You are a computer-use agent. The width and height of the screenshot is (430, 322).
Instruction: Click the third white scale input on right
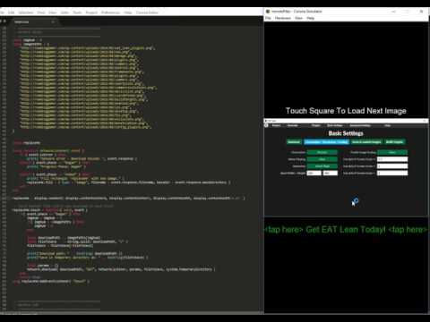(x=392, y=173)
